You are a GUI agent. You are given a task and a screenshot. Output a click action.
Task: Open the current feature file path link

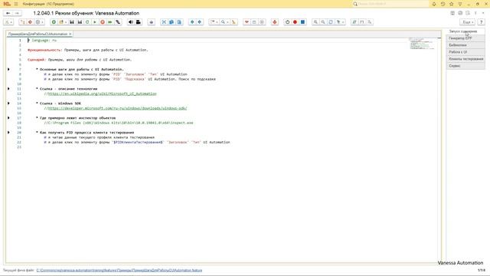click(x=119, y=270)
